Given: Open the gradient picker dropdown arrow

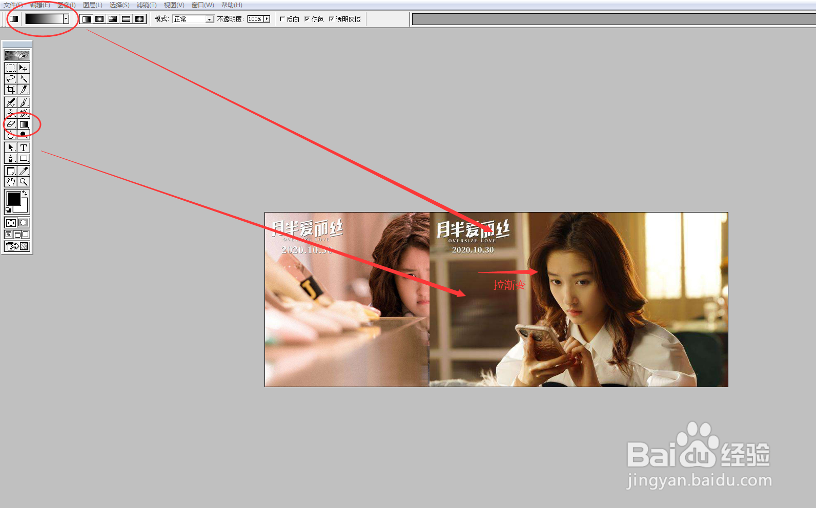Looking at the screenshot, I should tap(66, 19).
